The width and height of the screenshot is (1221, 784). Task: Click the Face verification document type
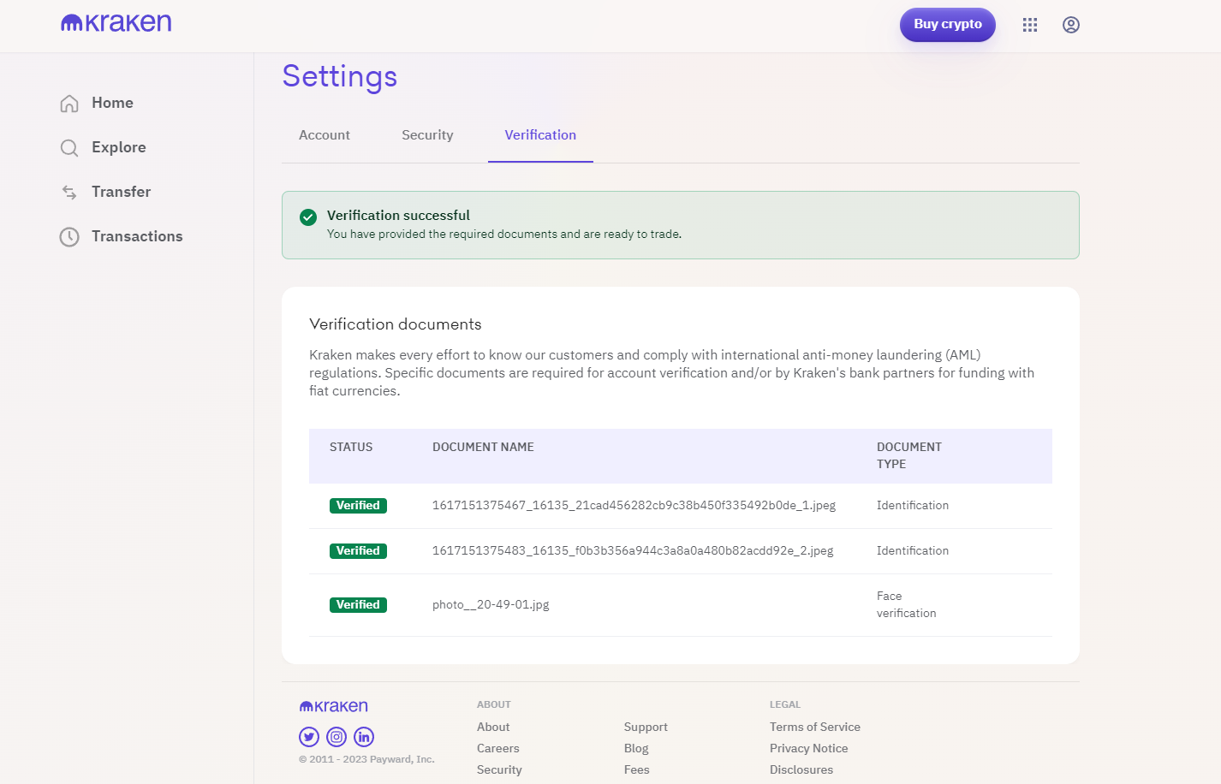(907, 605)
